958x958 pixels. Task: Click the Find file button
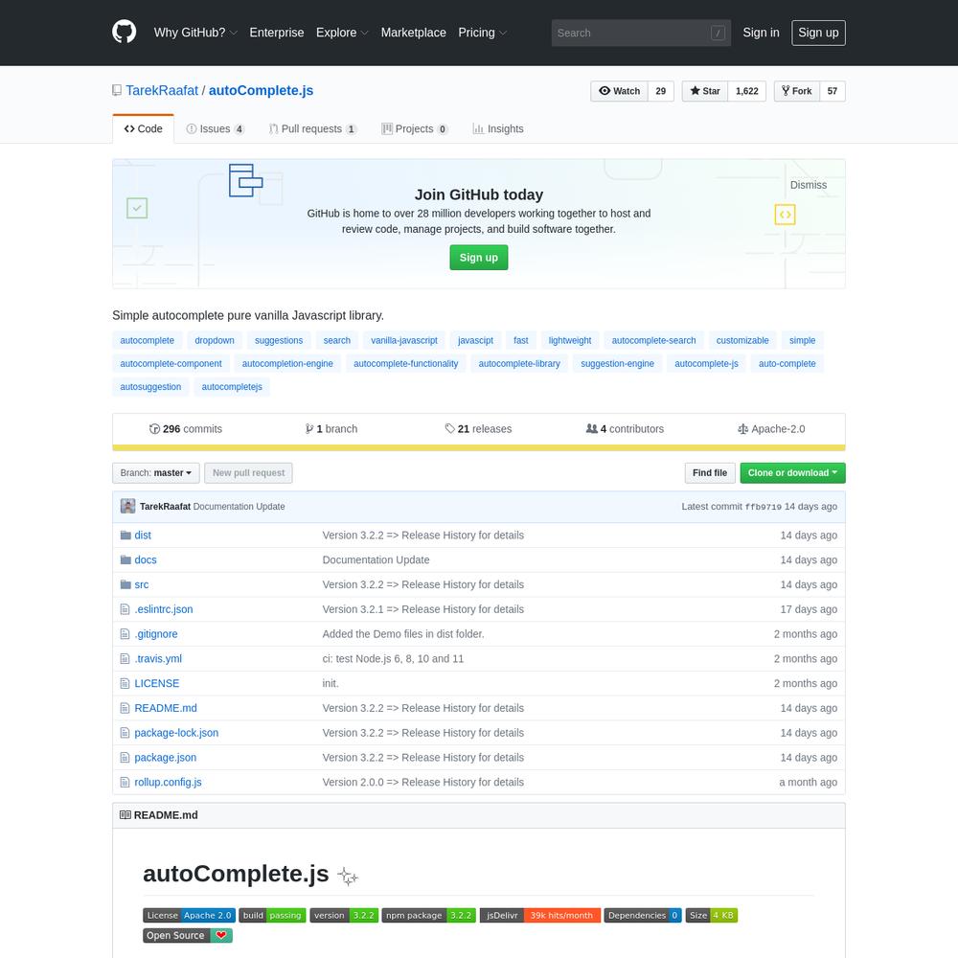[710, 473]
